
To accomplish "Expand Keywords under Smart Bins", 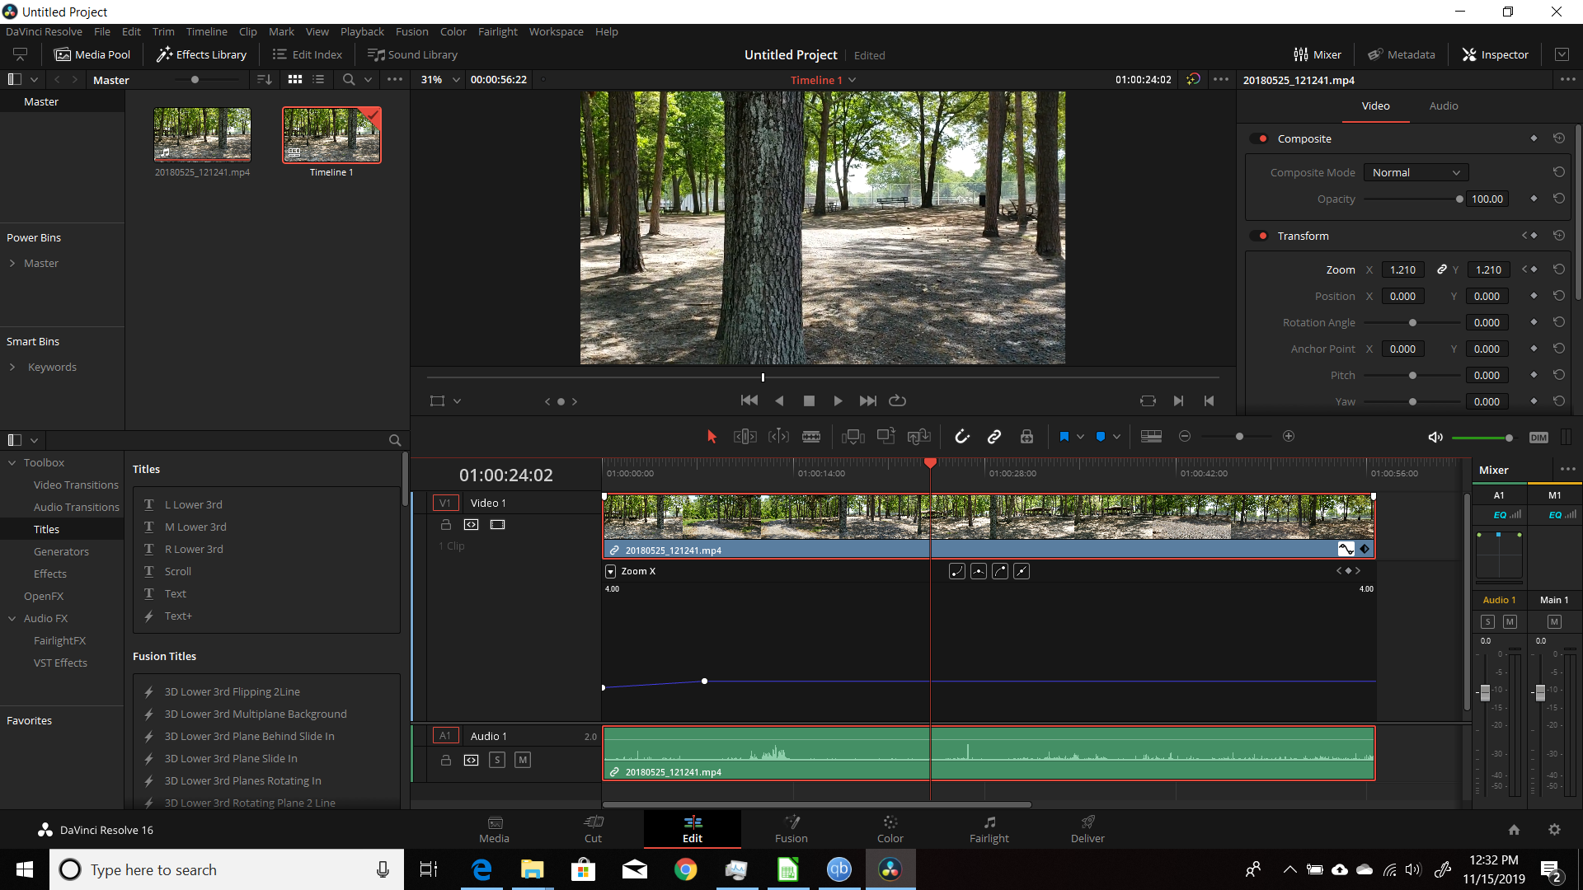I will pos(12,367).
